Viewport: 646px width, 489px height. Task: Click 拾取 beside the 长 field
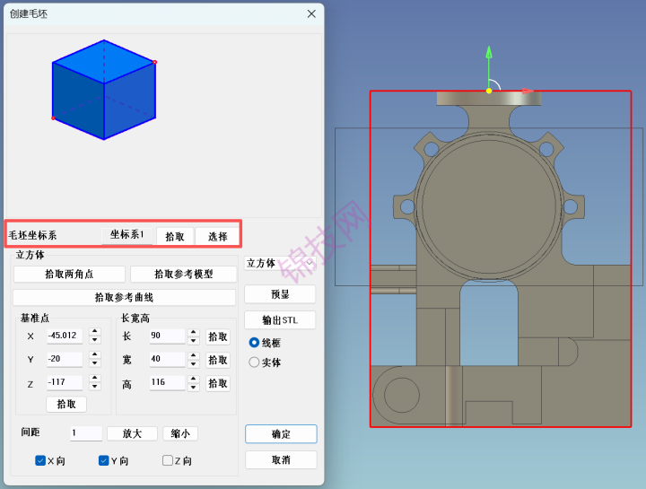[x=218, y=336]
